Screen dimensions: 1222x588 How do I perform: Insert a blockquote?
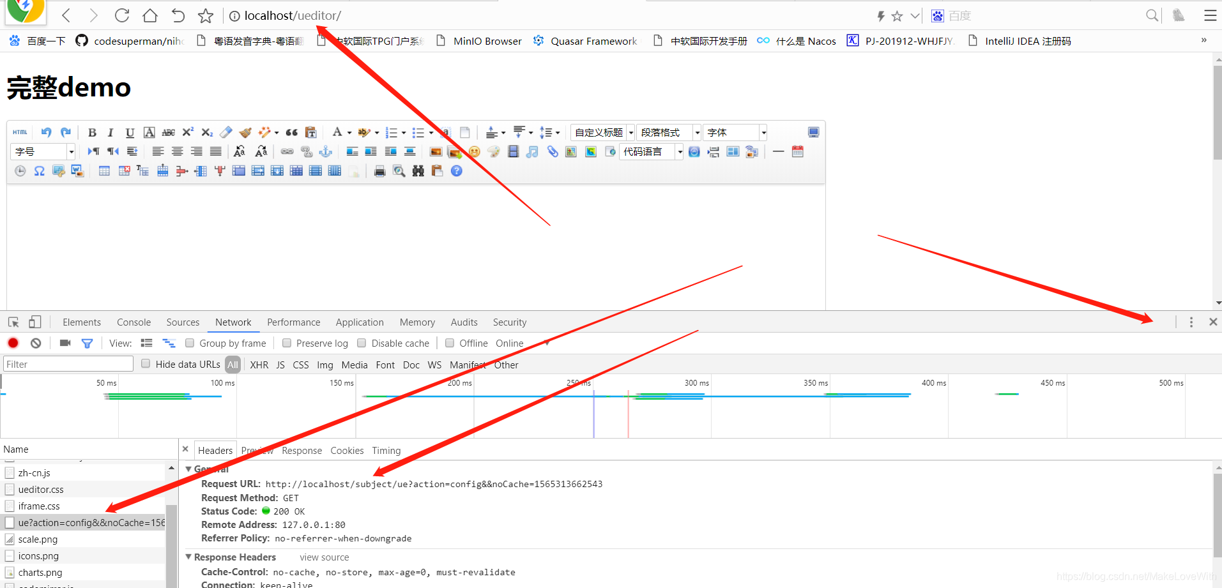291,132
